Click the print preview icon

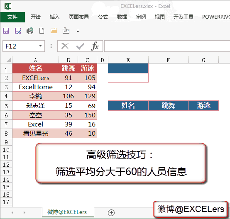30,31
